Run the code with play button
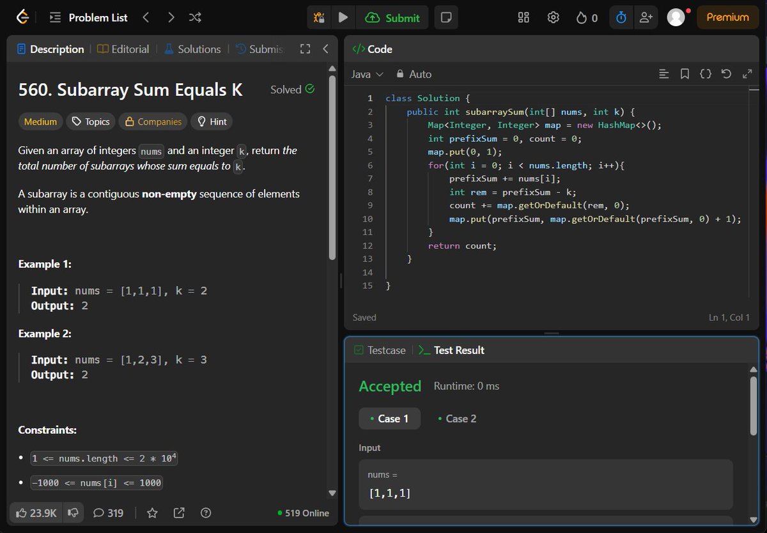 [343, 18]
